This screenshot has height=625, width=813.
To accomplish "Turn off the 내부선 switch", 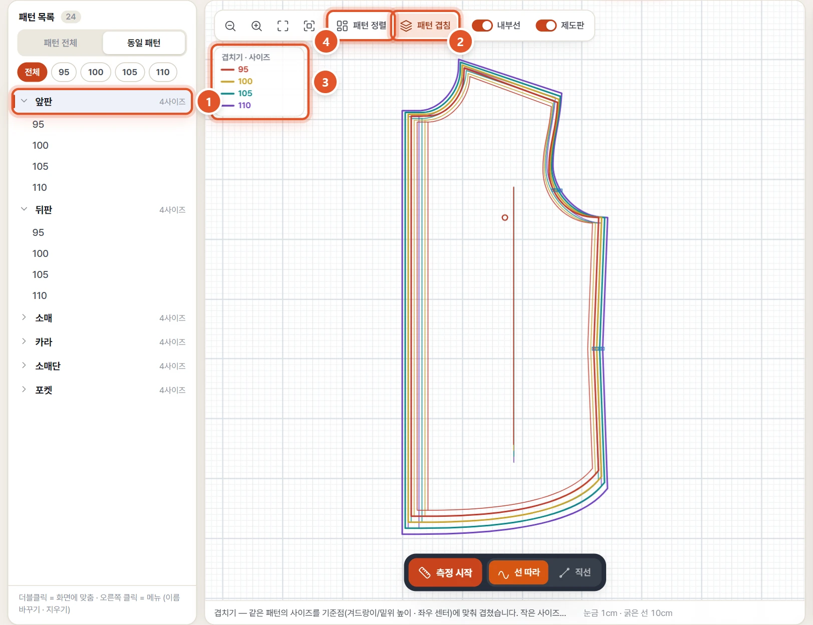I will [482, 26].
